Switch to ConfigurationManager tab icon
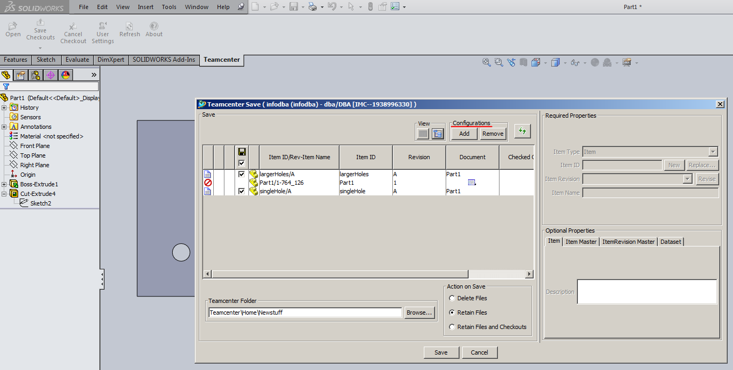The width and height of the screenshot is (733, 370). point(36,75)
